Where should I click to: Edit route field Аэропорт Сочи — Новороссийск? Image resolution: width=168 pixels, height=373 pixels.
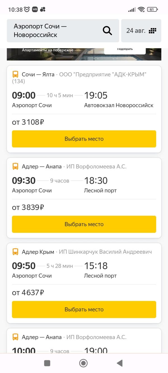point(63,31)
